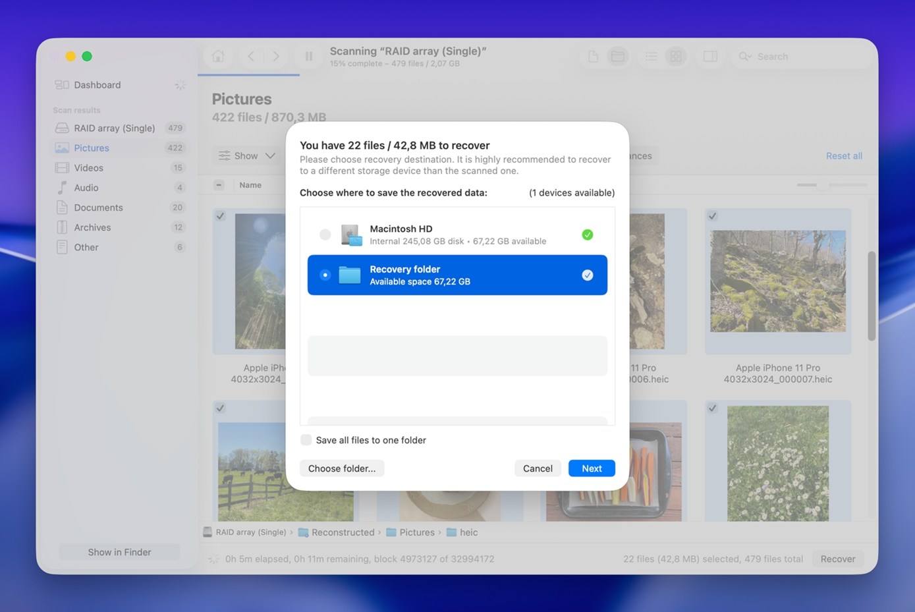Click the Home icon in toolbar
Screen dimensions: 915x612
218,57
